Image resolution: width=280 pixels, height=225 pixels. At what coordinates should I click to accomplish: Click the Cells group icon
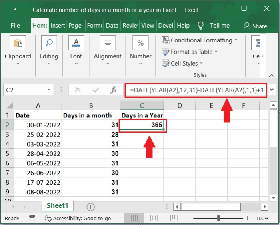(256, 43)
